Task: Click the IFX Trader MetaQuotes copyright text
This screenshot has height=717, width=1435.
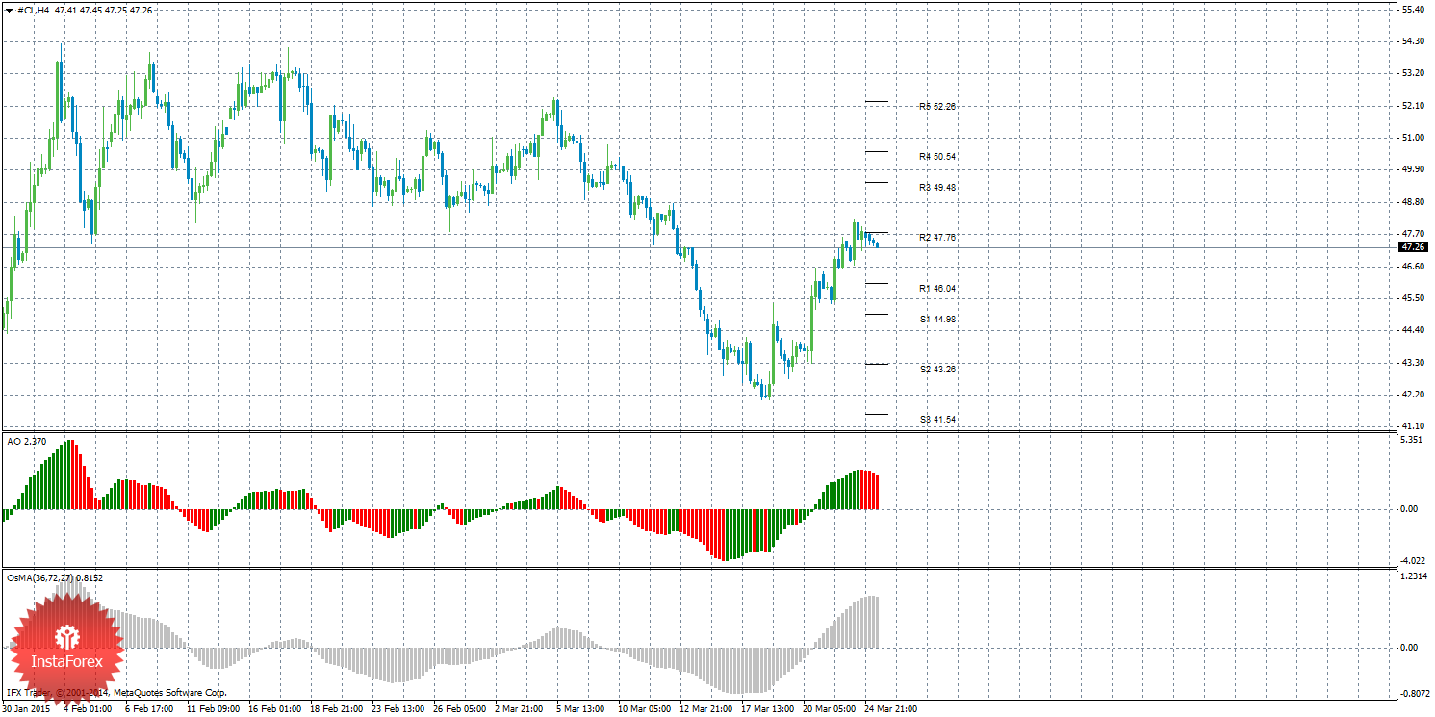Action: pos(115,692)
